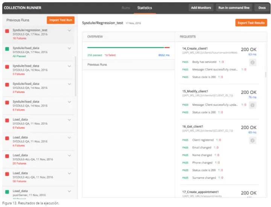Open Add Monitors
Image resolution: width=271 pixels, height=207 pixels.
coord(201,8)
